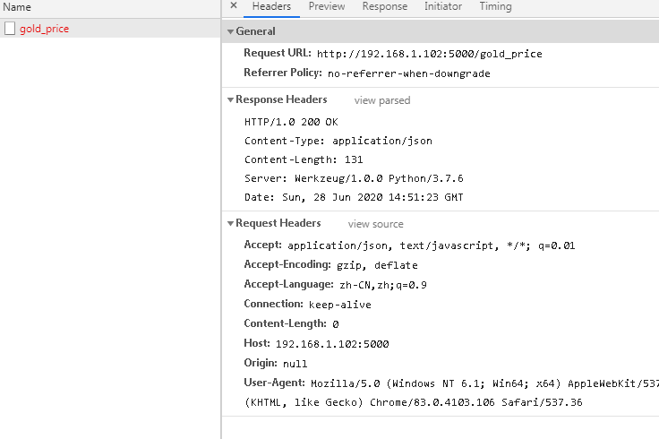Image resolution: width=659 pixels, height=439 pixels.
Task: Click the Content-Type application/json value
Action: click(x=382, y=141)
